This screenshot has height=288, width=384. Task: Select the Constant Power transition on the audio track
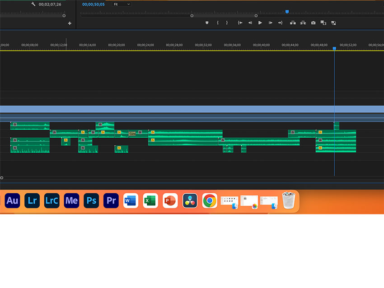point(132,134)
